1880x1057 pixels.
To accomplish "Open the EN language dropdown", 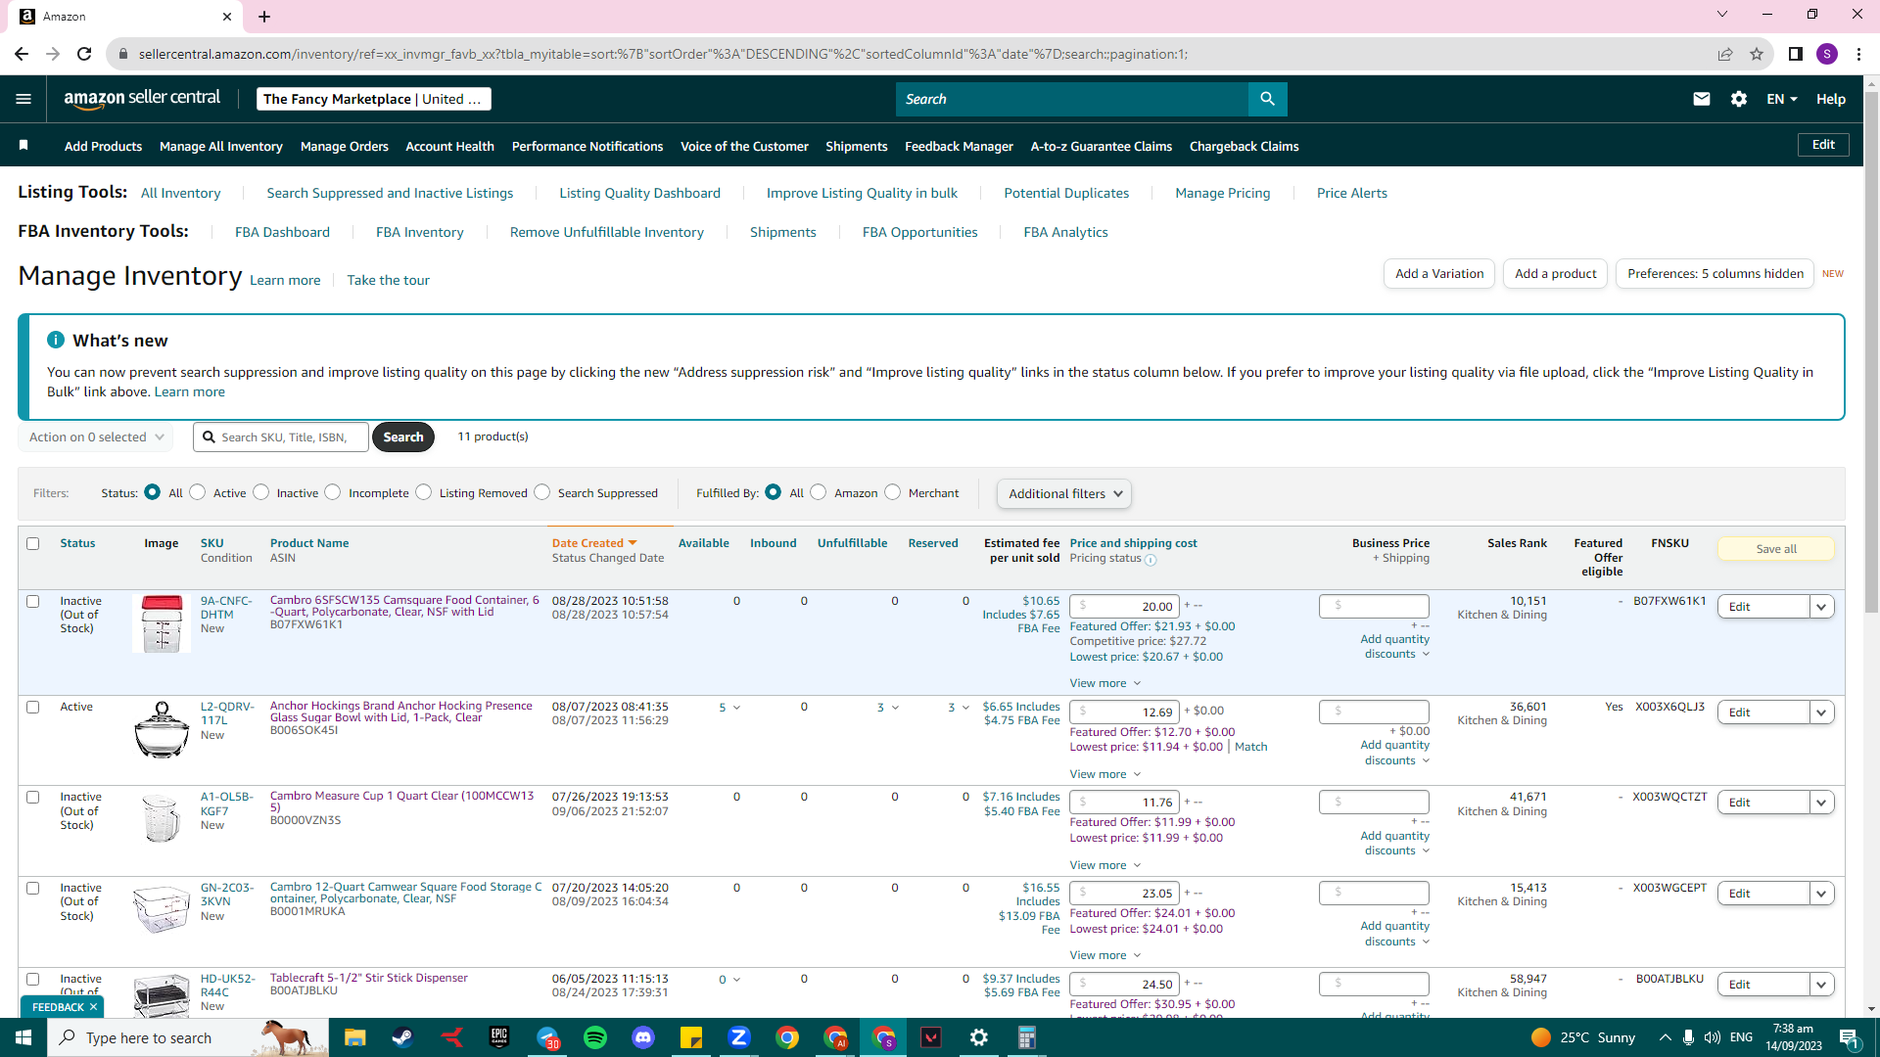I will click(x=1782, y=99).
